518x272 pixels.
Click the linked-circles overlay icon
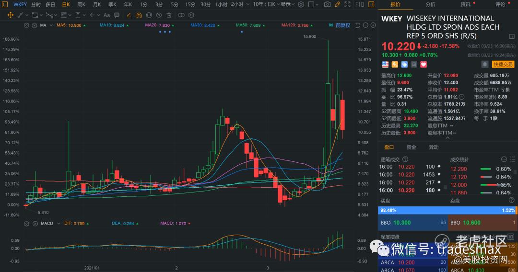point(181,15)
